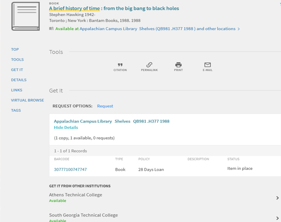
Task: Navigate to DETAILS in sidebar
Action: [x=19, y=80]
